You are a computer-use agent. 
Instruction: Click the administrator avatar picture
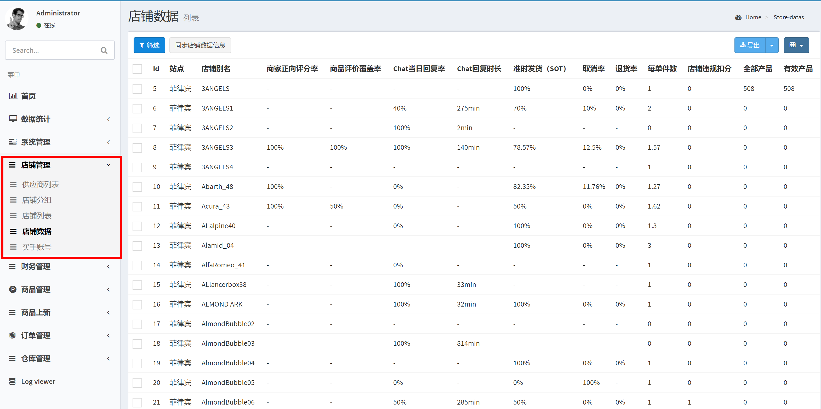click(x=16, y=19)
